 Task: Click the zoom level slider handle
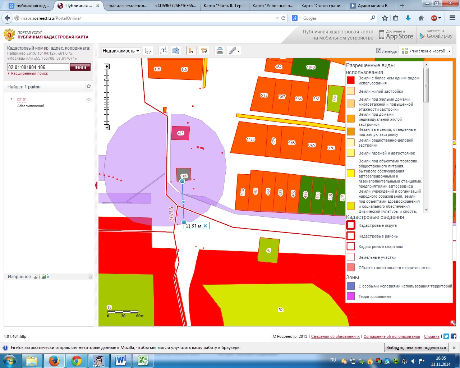[x=107, y=79]
